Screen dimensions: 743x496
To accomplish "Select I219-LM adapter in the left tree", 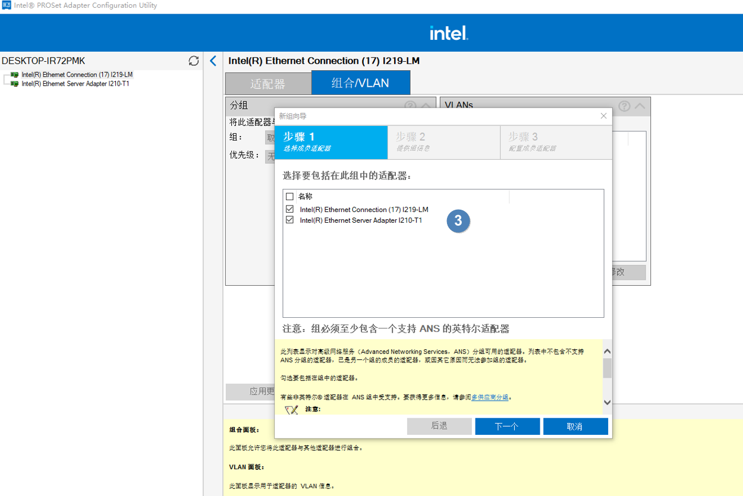I will pyautogui.click(x=77, y=75).
